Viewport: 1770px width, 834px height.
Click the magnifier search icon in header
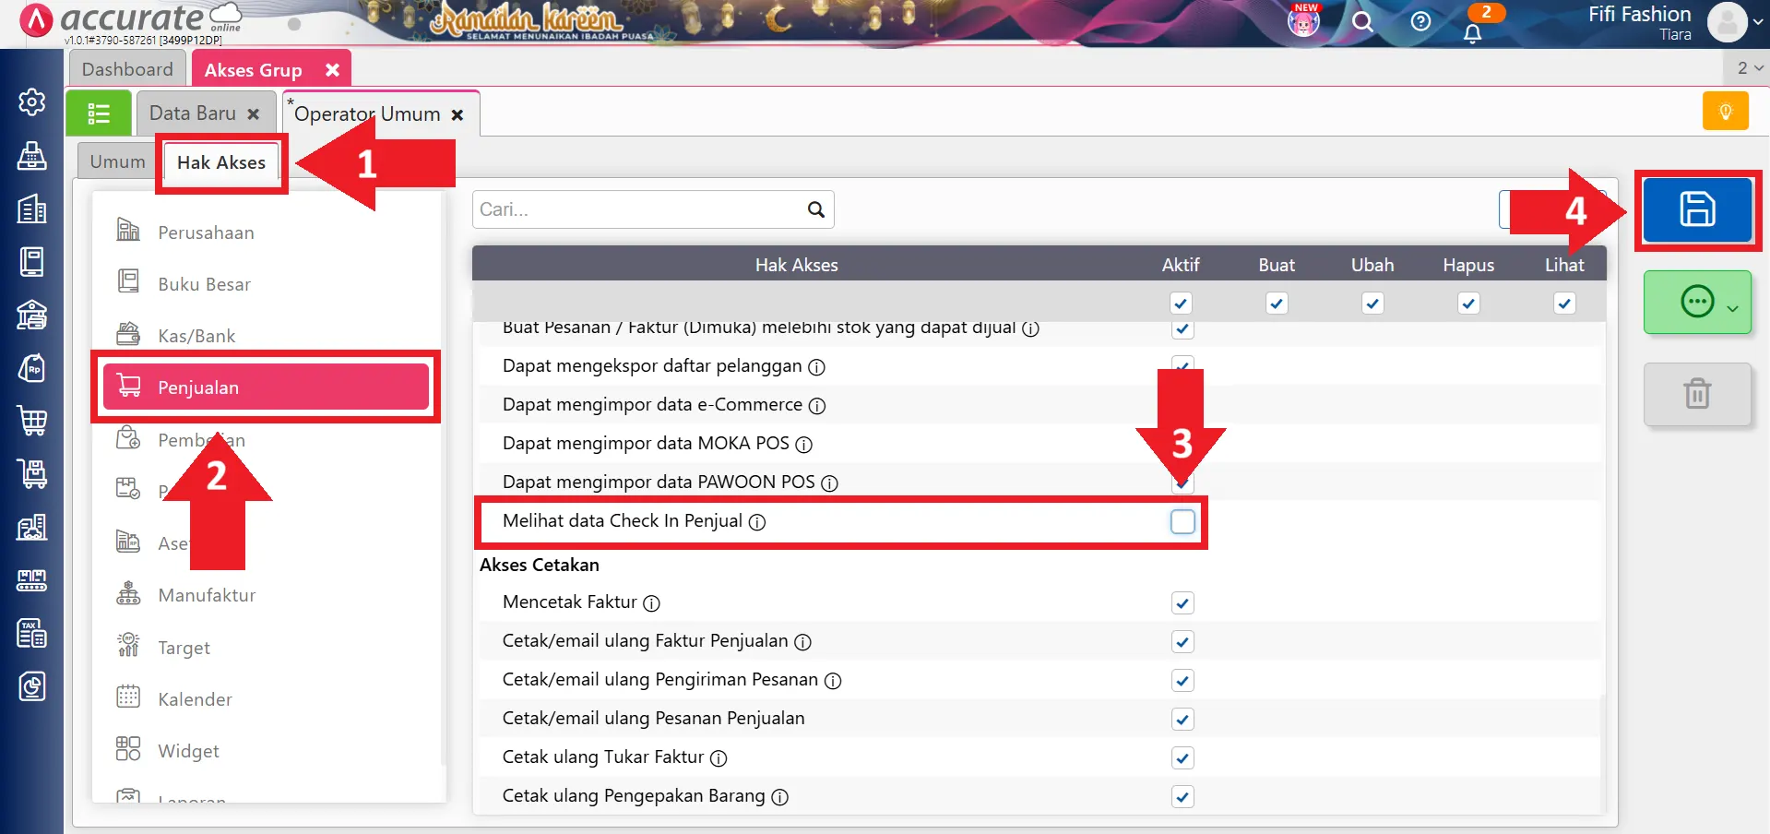[x=1362, y=22]
